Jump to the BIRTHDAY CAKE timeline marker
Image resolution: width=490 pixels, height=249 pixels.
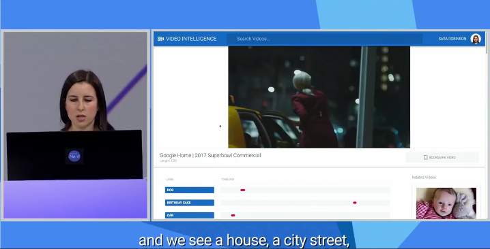354,203
